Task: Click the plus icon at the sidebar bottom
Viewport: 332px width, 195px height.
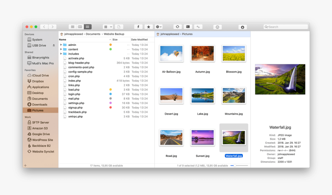Action: 25,165
